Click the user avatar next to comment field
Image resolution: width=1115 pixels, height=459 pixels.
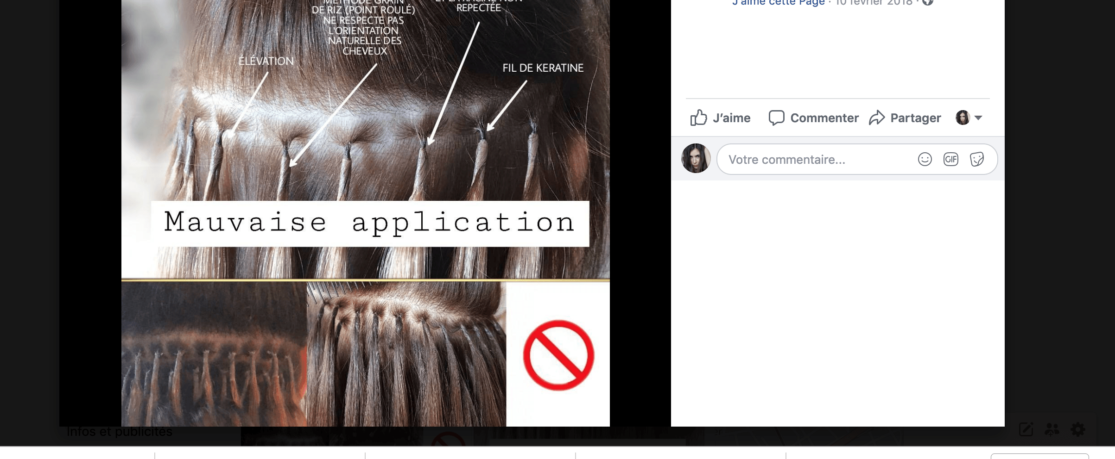pos(696,158)
